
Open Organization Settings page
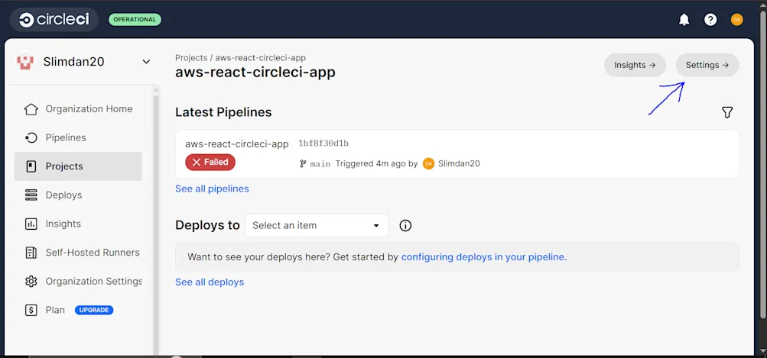click(x=78, y=282)
